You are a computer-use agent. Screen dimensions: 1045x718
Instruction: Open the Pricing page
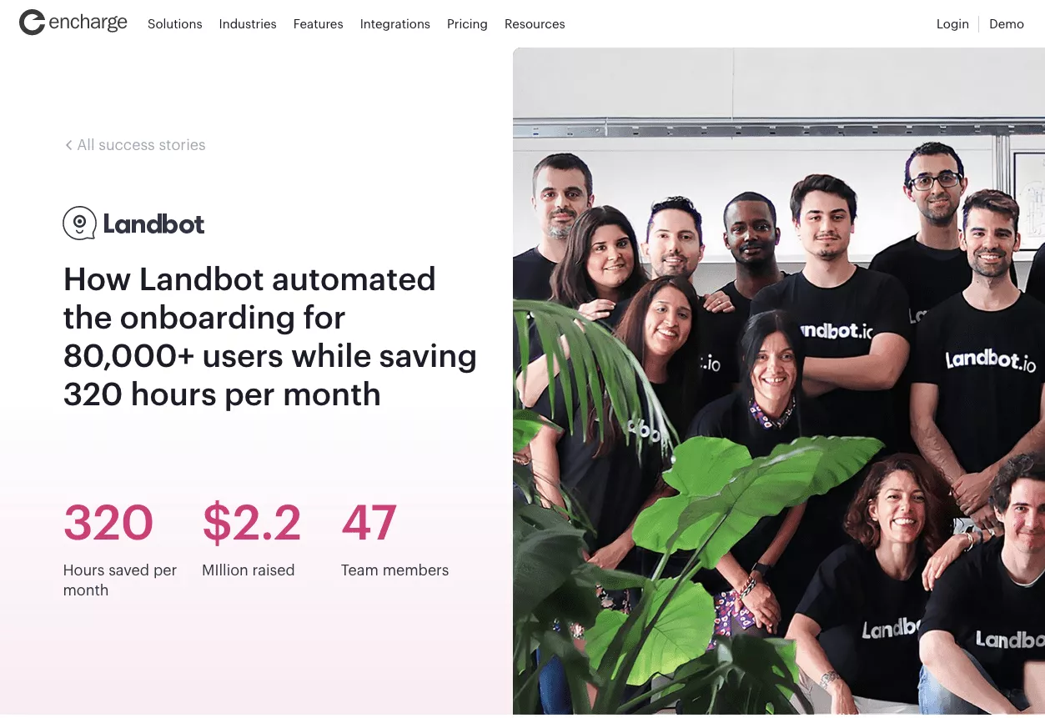point(467,24)
